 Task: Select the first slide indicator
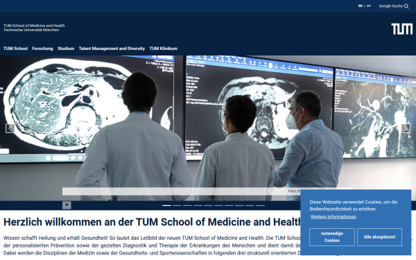pos(166,205)
